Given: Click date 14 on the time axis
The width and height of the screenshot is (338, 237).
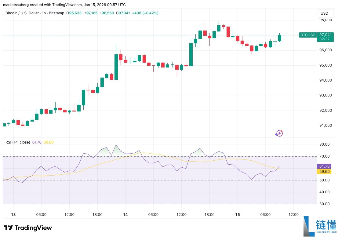Looking at the screenshot, I should pyautogui.click(x=125, y=215).
